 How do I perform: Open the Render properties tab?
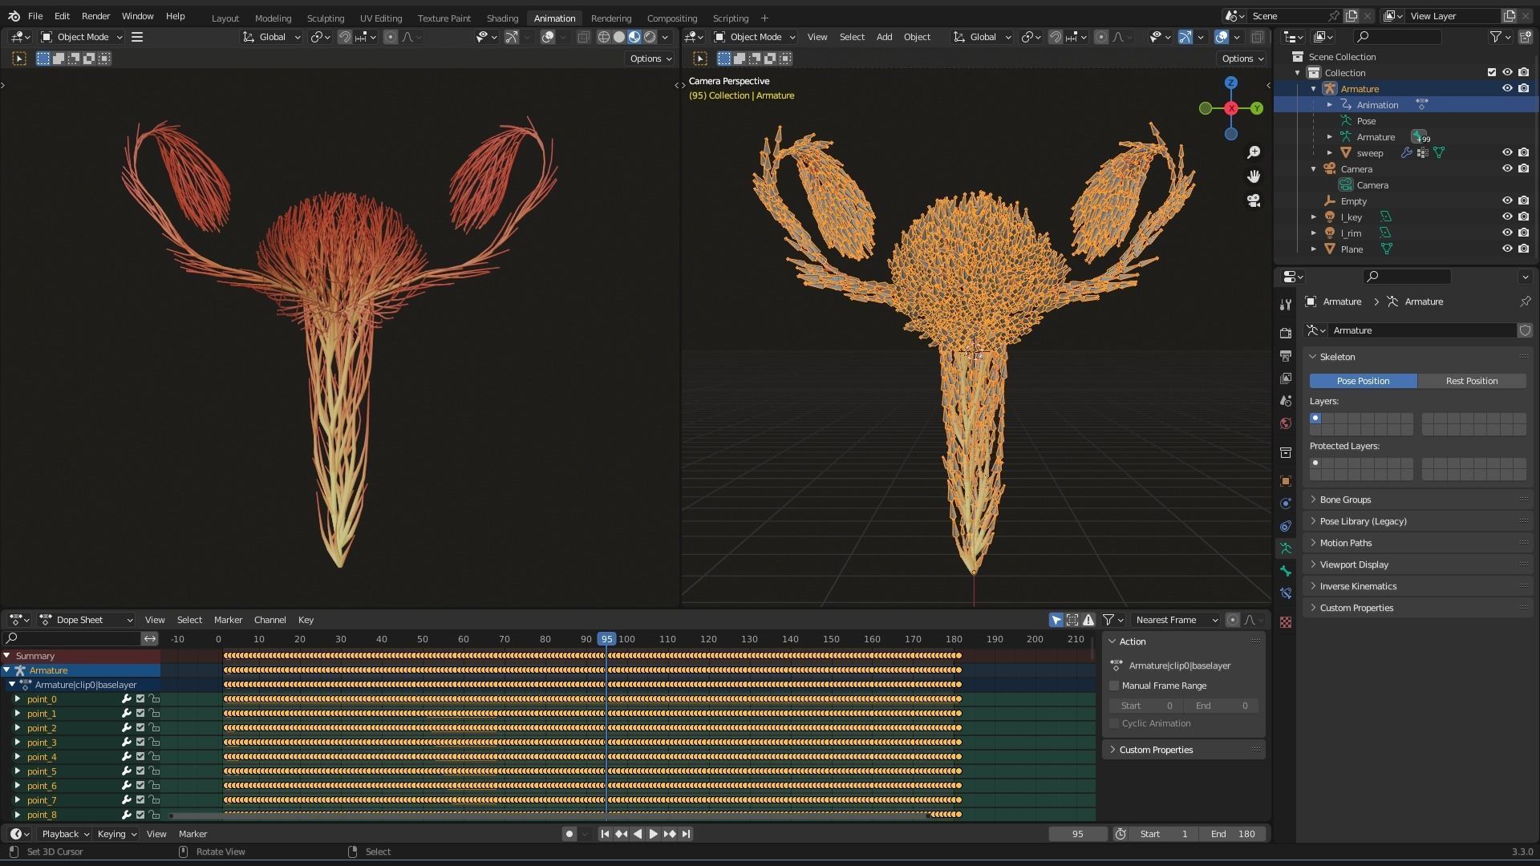click(1286, 333)
